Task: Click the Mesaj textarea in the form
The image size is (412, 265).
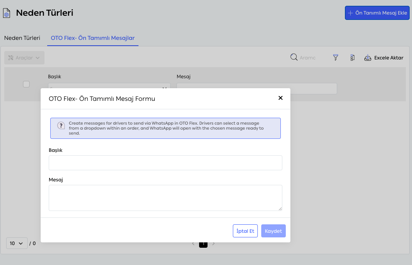Action: (165, 198)
